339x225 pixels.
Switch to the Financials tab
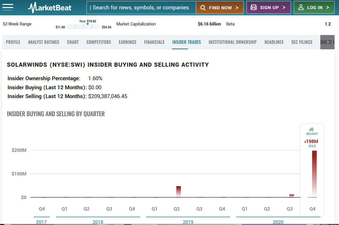tap(154, 42)
